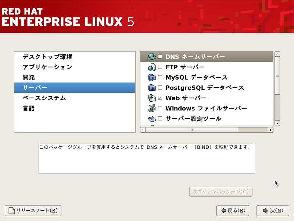The height and width of the screenshot is (221, 294).
Task: Go back with 戻る(B) button
Action: (x=233, y=210)
